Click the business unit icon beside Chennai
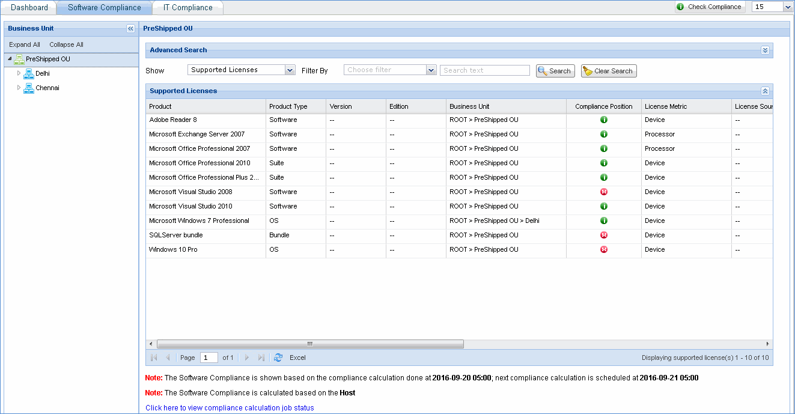Viewport: 795px width, 414px height. 29,88
